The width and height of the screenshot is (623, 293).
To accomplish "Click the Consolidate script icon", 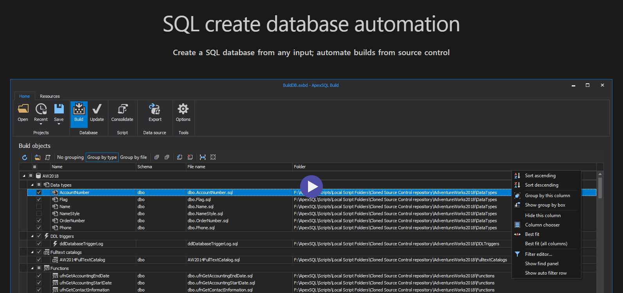I will [x=122, y=109].
